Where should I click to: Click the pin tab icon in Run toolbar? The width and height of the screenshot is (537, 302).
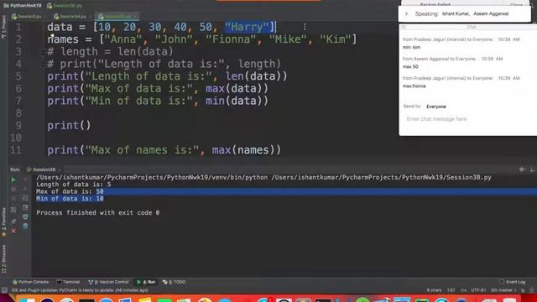13,221
